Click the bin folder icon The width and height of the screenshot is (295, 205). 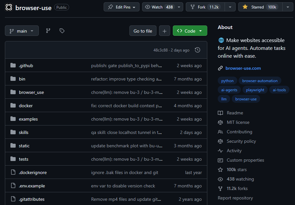pos(13,79)
